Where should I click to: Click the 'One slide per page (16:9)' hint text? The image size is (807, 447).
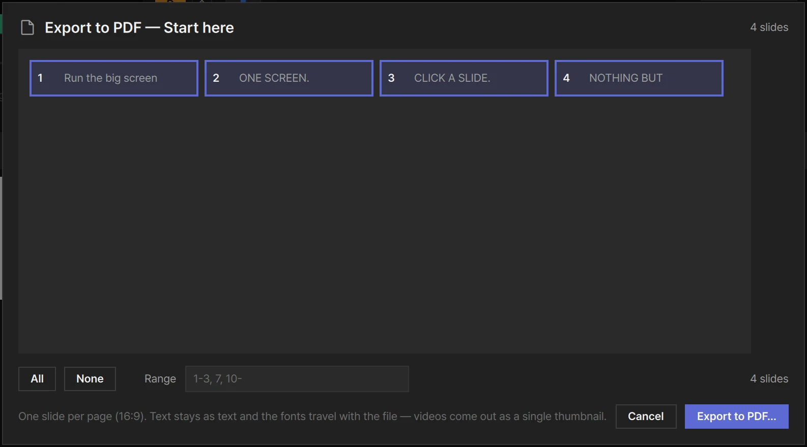coord(82,417)
